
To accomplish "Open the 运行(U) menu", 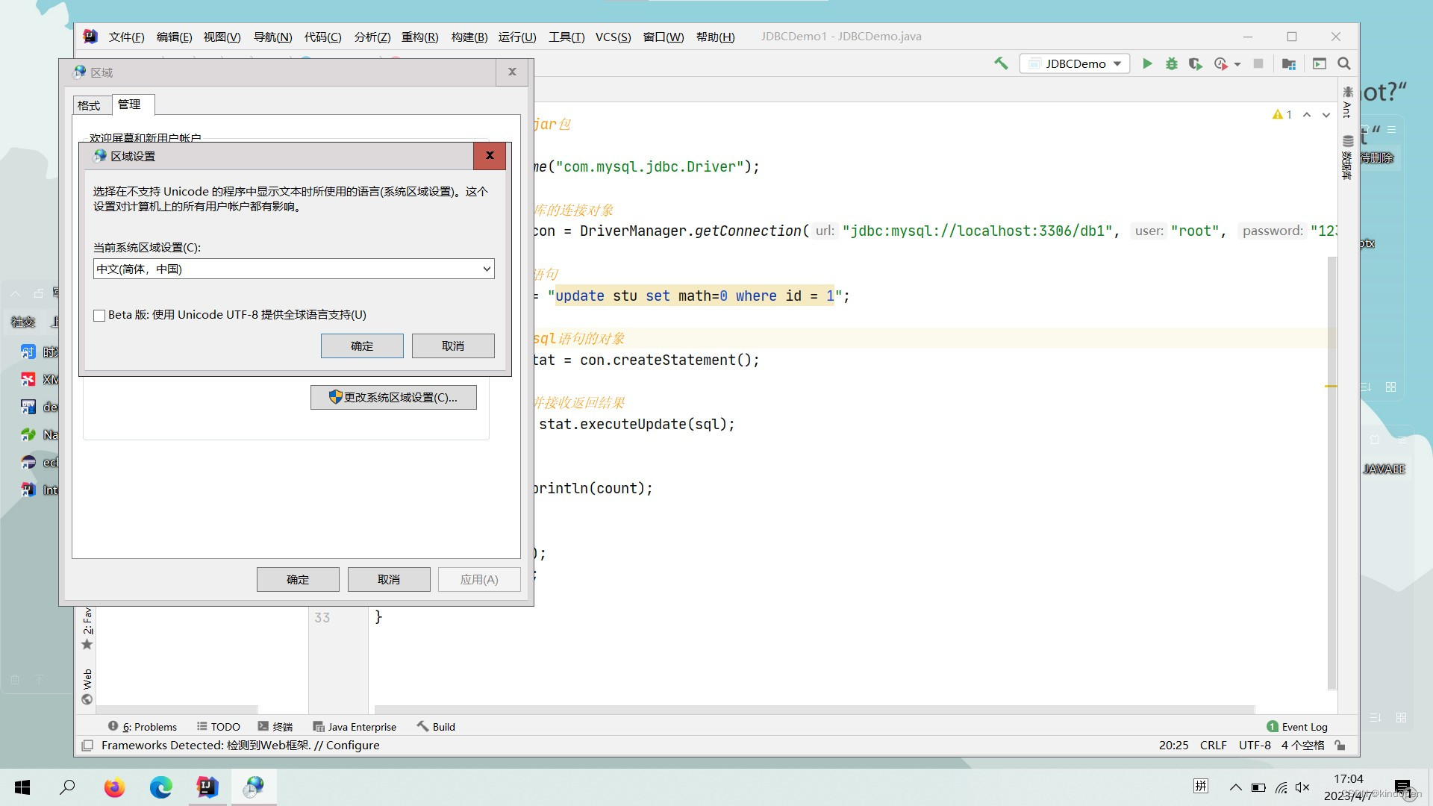I will pos(518,37).
